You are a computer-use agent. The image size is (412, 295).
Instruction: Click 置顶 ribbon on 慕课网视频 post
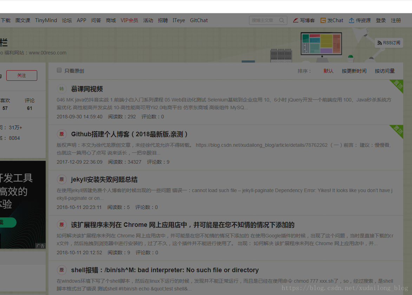click(398, 85)
